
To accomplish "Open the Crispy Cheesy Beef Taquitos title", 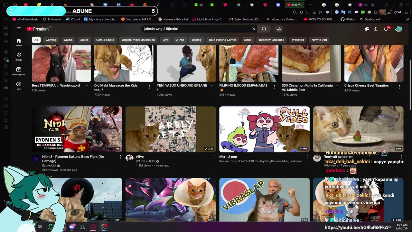I will [366, 85].
